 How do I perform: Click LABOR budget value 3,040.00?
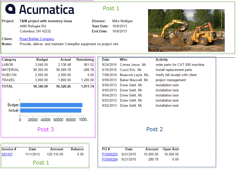pos(41,65)
